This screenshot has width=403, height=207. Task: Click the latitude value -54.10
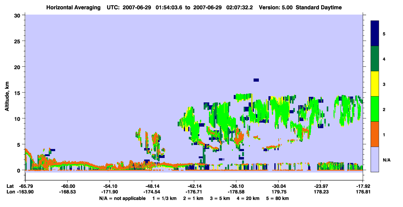[109, 186]
